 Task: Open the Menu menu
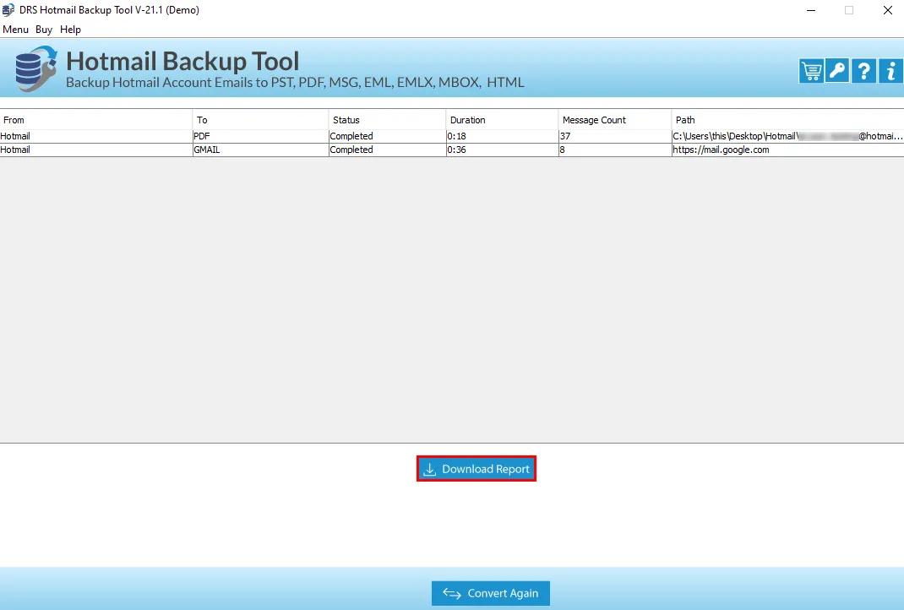15,30
